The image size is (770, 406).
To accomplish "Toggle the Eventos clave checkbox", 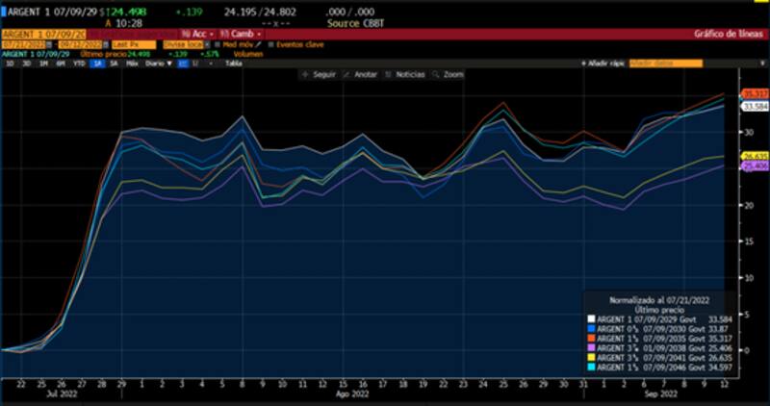I will click(270, 44).
